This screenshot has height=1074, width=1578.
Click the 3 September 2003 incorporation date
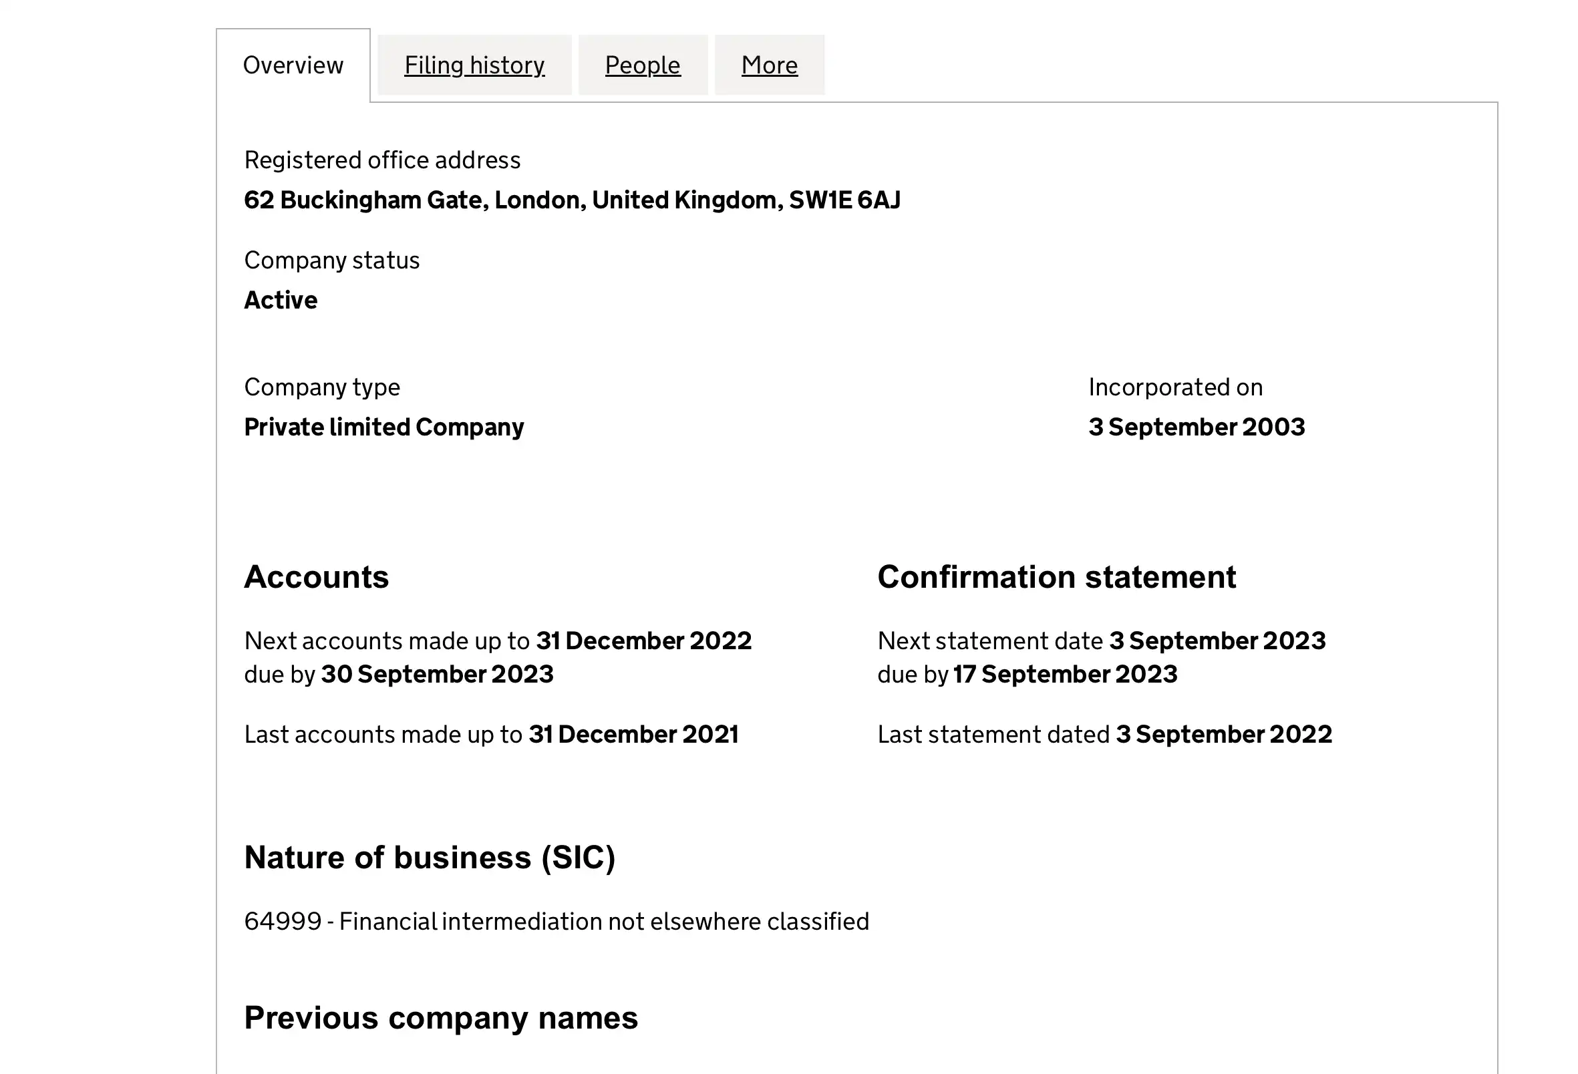coord(1197,427)
